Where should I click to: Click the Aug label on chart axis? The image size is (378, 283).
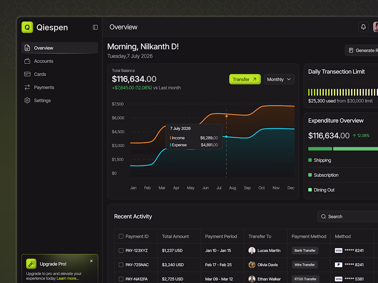click(232, 188)
